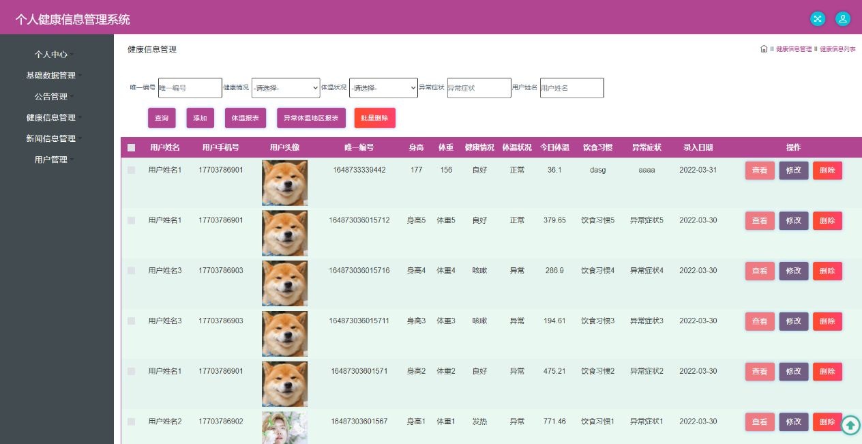
Task: Expand 用户管理 in the sidebar
Action: click(55, 160)
